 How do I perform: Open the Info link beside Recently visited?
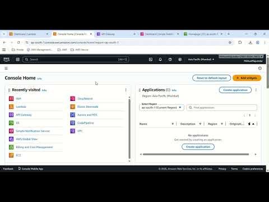point(44,90)
